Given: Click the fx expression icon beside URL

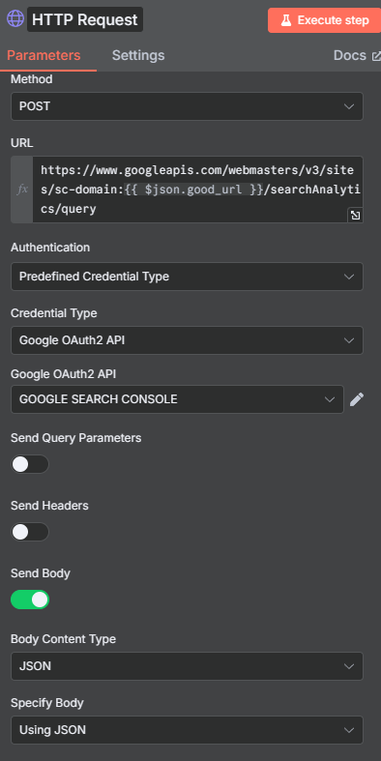Looking at the screenshot, I should 22,190.
